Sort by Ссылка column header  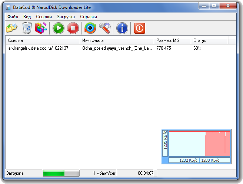[43, 40]
